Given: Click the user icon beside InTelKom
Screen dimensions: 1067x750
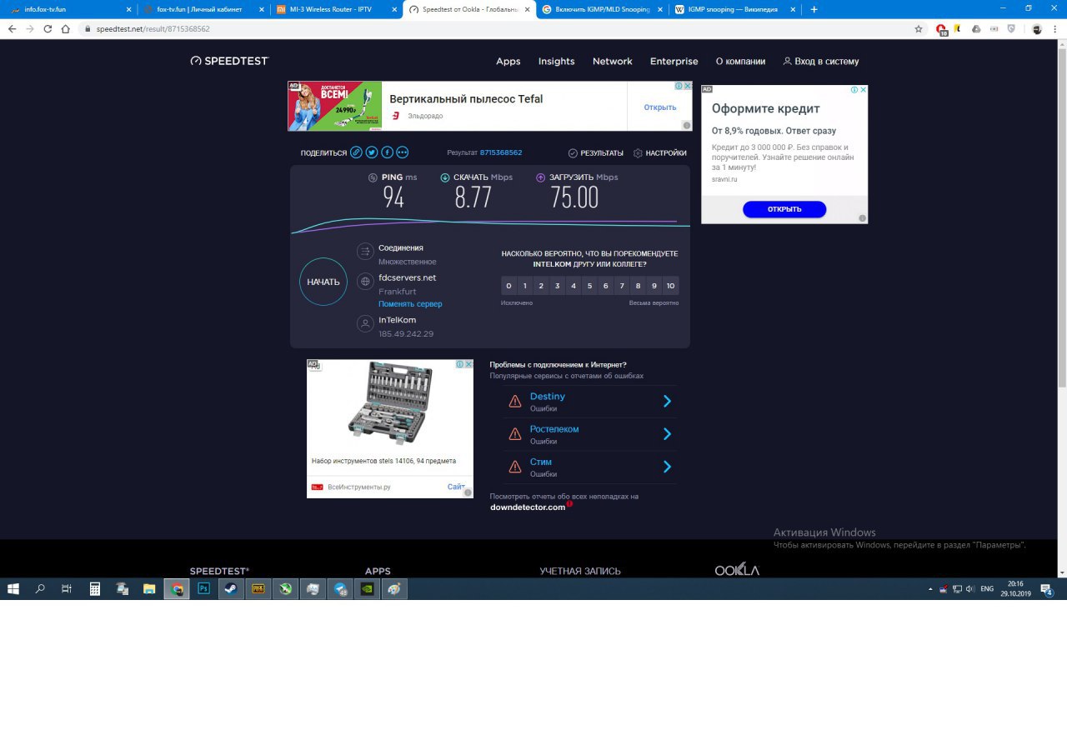Looking at the screenshot, I should click(x=364, y=324).
